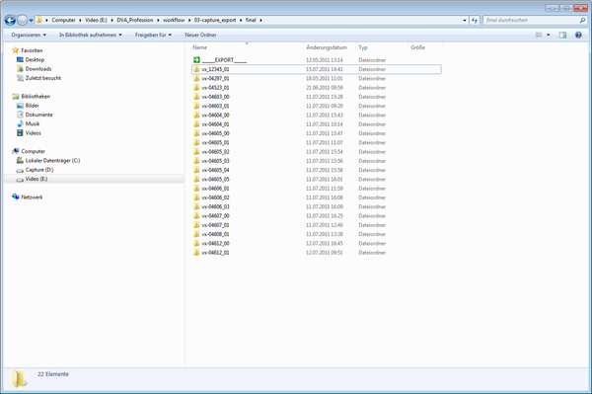This screenshot has height=394, width=592.
Task: Click 'DVA_Profession' in the address breadcrumb
Action: [135, 20]
